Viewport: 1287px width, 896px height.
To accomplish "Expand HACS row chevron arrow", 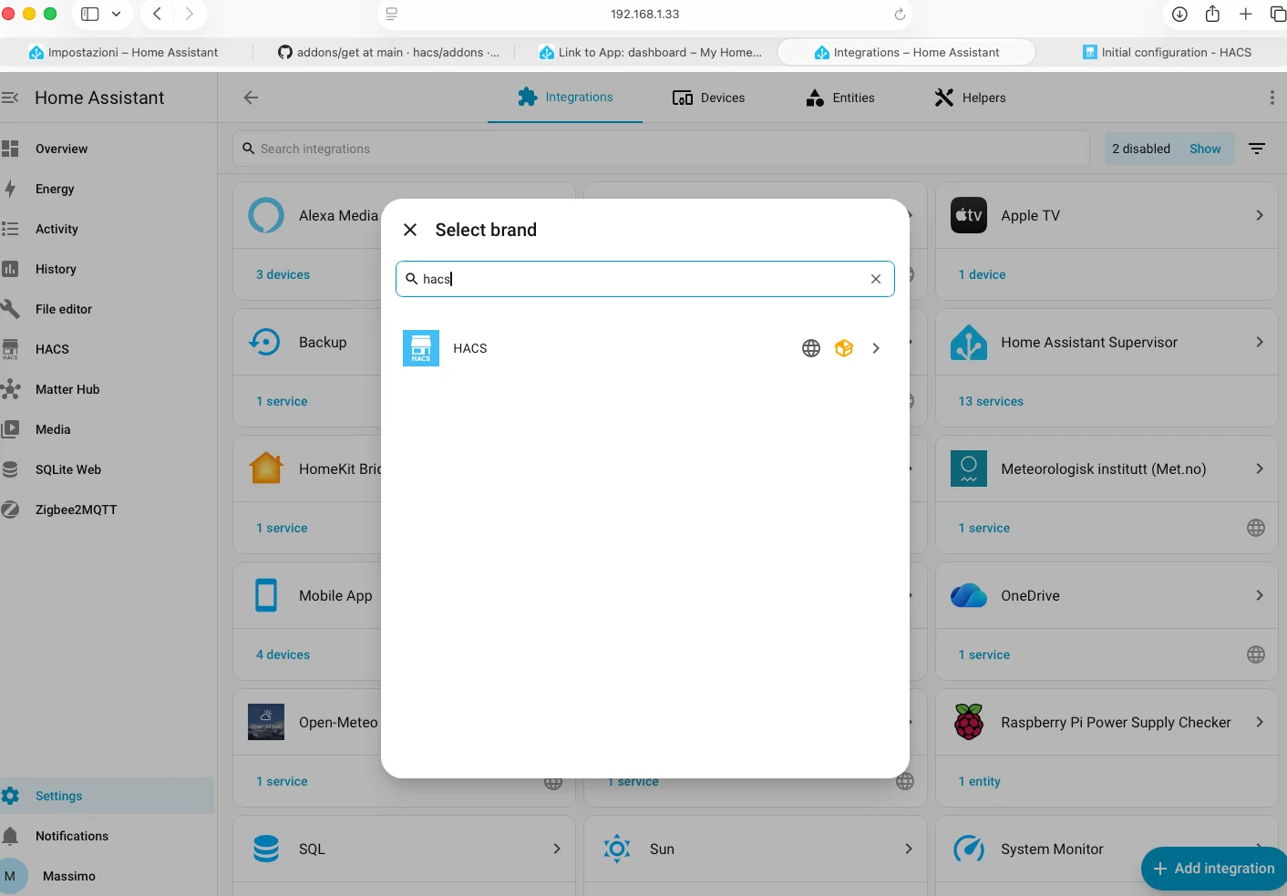I will point(876,348).
